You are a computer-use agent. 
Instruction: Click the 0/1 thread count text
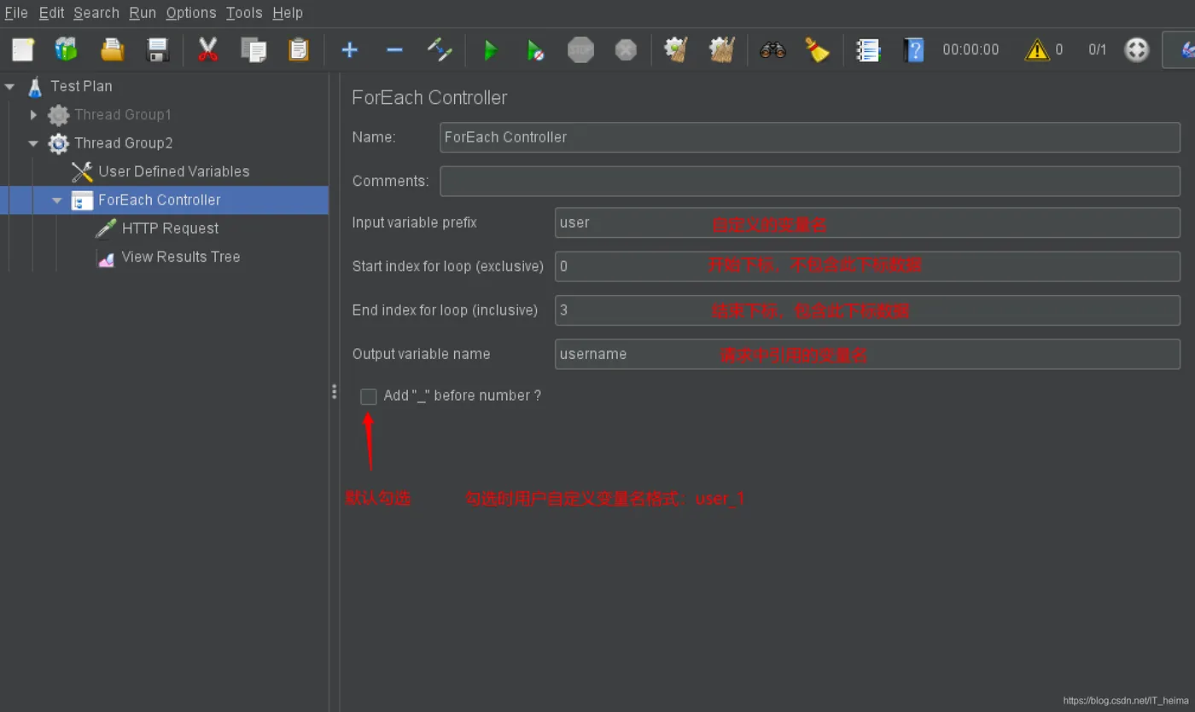click(1098, 50)
